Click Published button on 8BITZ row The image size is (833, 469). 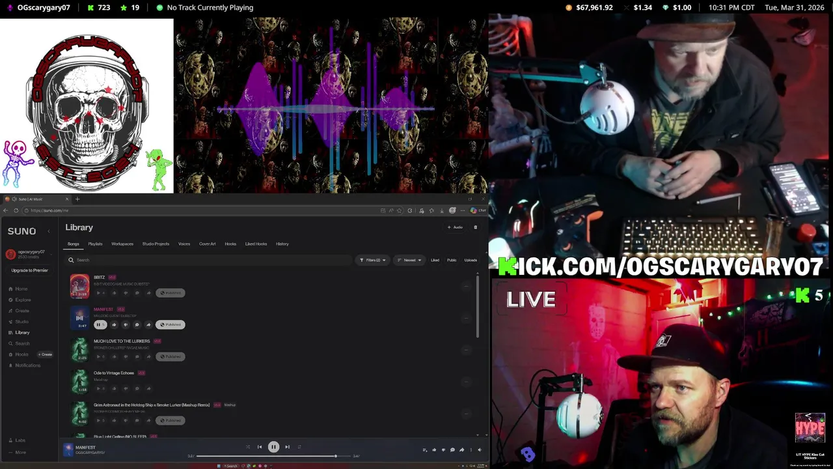(171, 292)
